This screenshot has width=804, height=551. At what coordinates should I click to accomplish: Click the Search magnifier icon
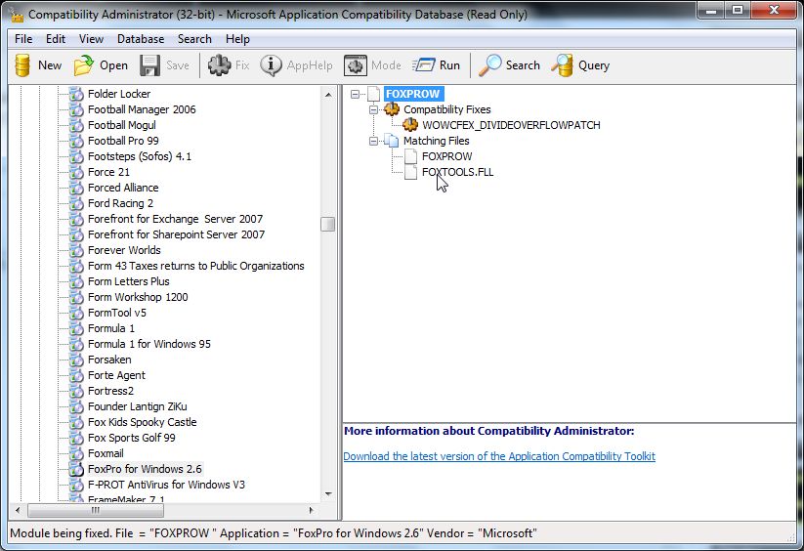point(489,65)
